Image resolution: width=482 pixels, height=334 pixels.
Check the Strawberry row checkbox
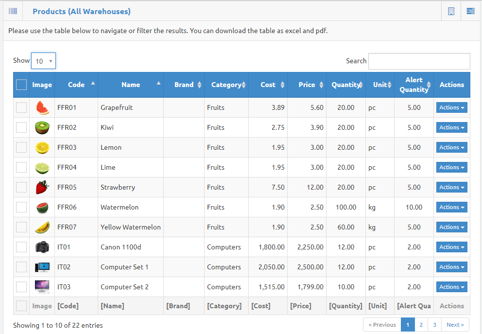[21, 187]
